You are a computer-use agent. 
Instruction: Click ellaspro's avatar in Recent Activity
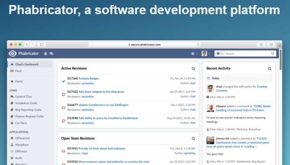click(210, 108)
